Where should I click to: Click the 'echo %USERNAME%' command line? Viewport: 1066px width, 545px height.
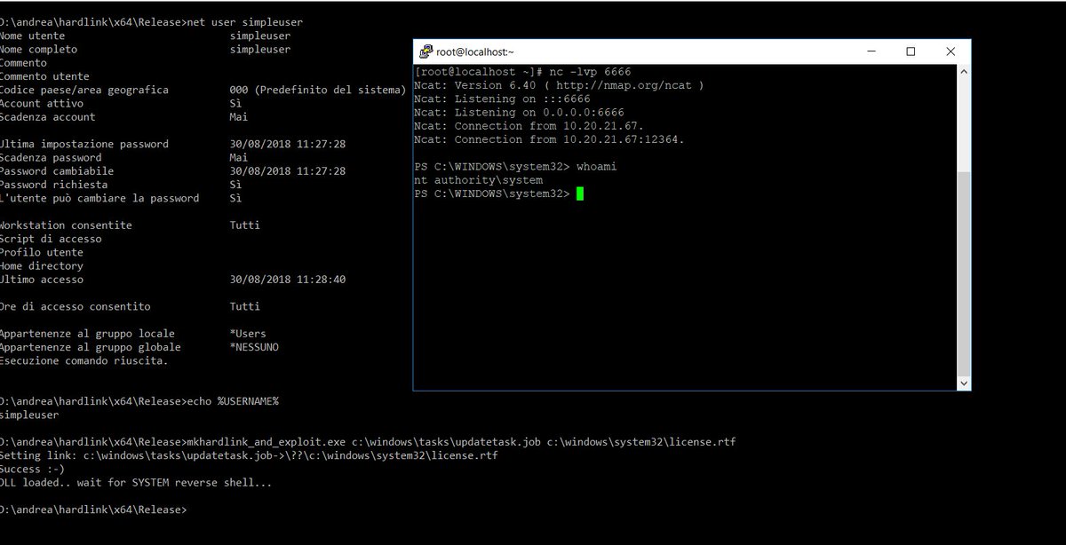(139, 401)
